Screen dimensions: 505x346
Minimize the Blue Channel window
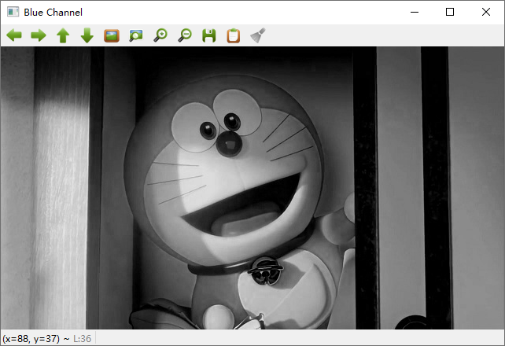pyautogui.click(x=414, y=12)
